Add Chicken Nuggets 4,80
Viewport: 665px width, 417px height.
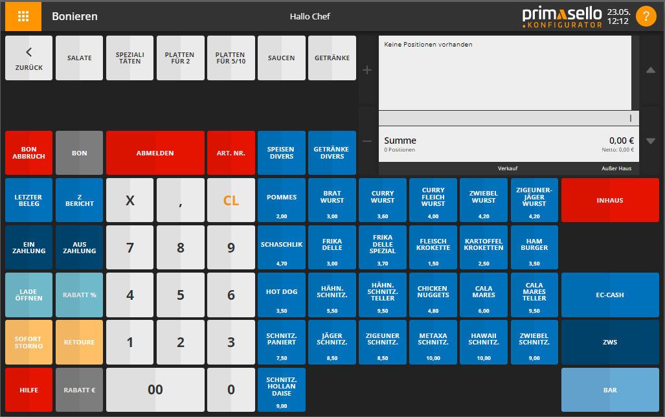[x=433, y=295]
